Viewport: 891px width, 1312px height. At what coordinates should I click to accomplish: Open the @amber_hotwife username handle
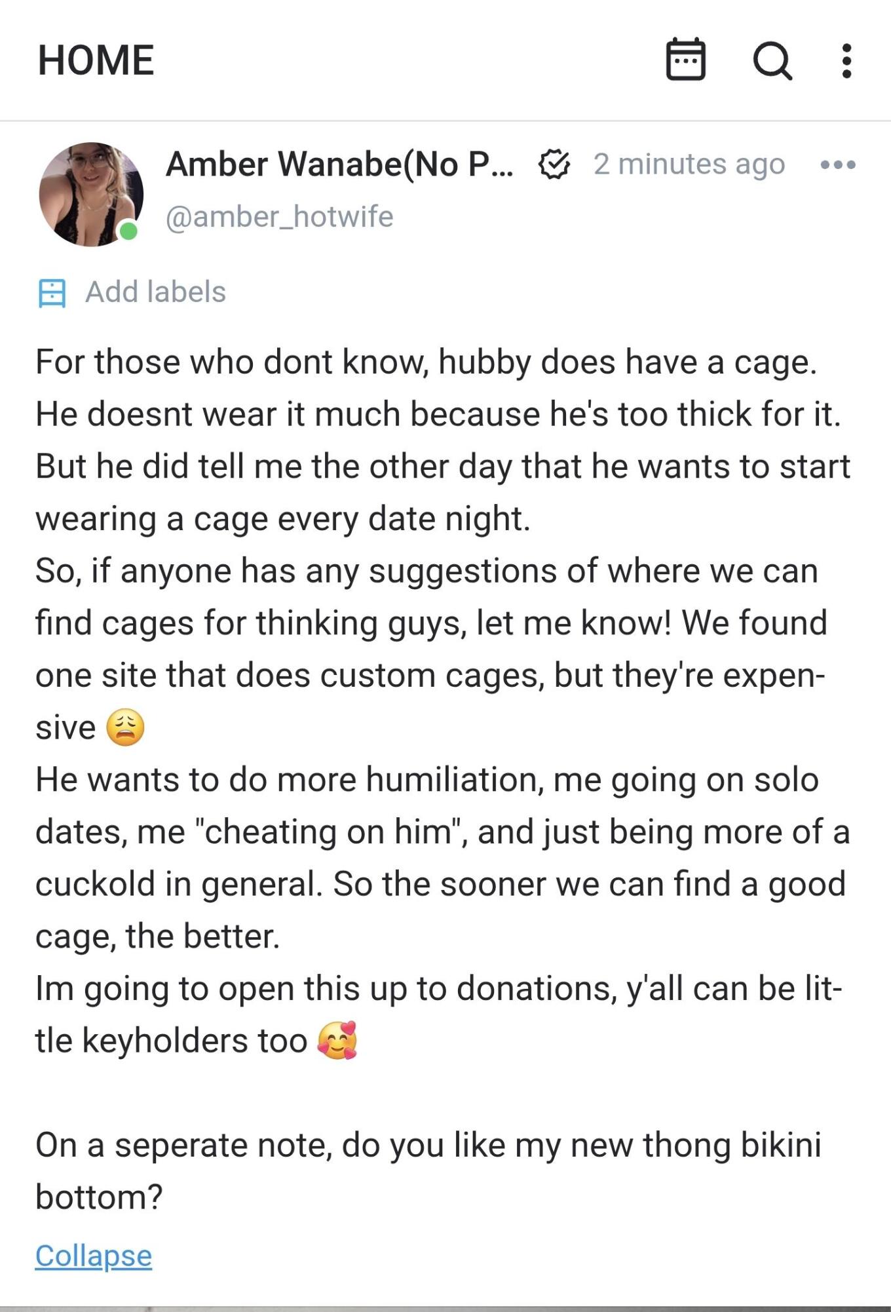click(279, 217)
